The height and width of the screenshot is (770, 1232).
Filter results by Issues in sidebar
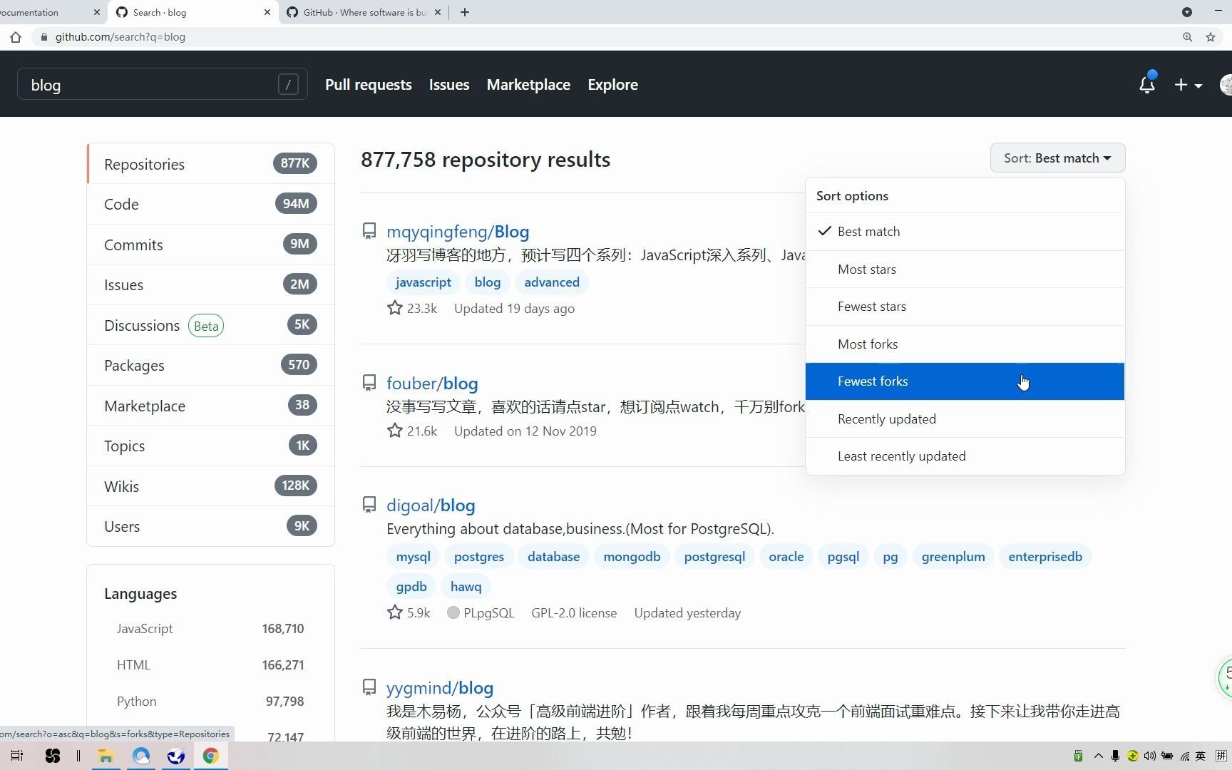[x=210, y=284]
